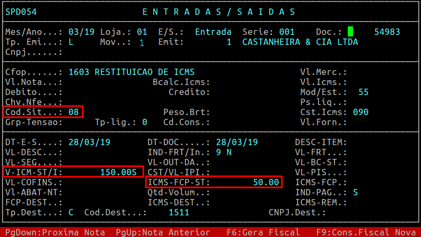Select the Cst.Icms value 090

pos(360,112)
